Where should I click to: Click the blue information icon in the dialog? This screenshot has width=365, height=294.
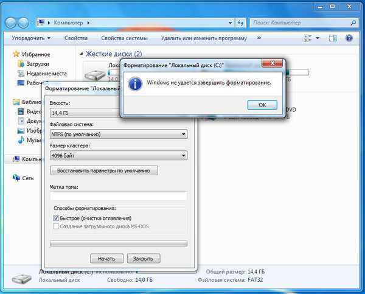[135, 84]
